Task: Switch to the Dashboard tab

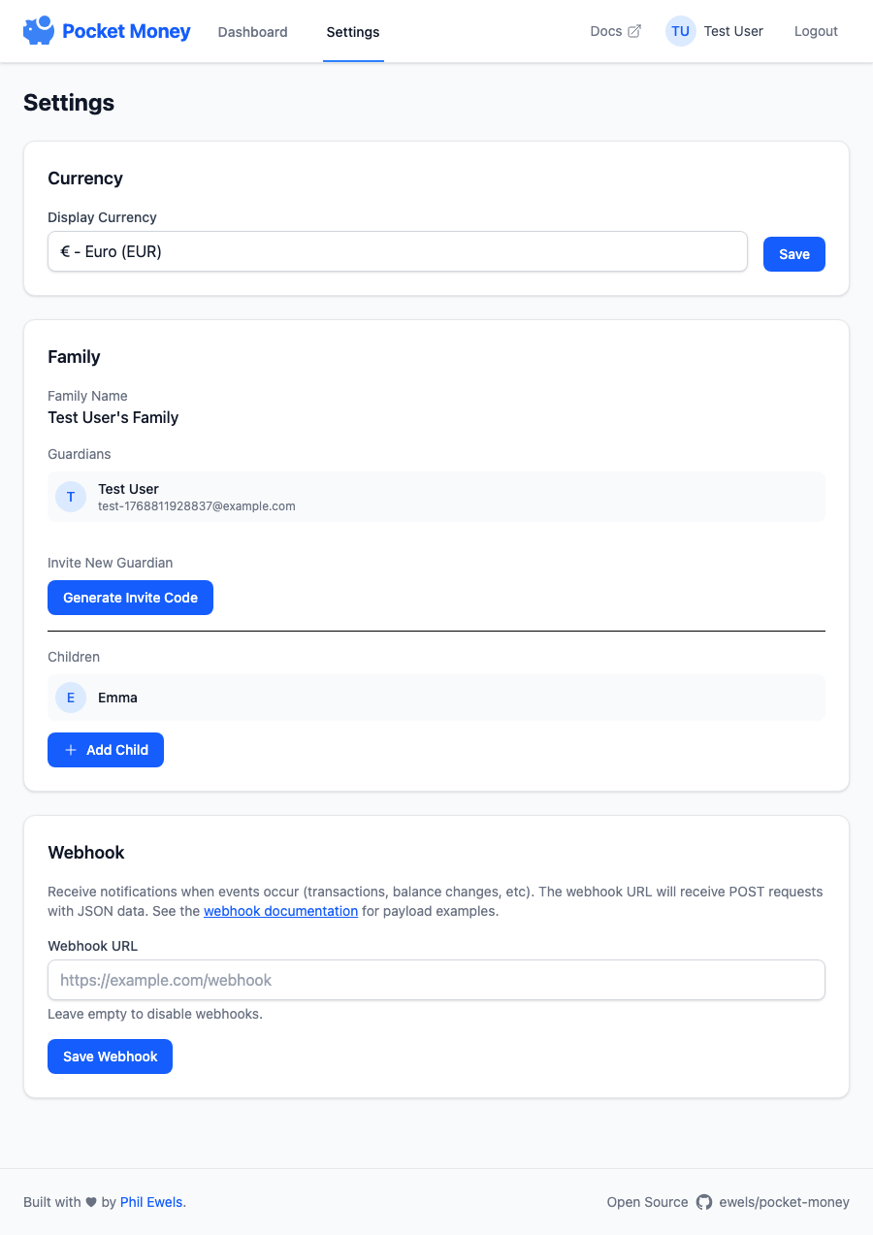Action: pyautogui.click(x=252, y=31)
